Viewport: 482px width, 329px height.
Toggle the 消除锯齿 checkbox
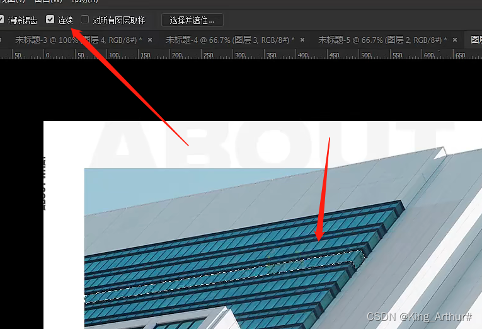[x=1, y=20]
